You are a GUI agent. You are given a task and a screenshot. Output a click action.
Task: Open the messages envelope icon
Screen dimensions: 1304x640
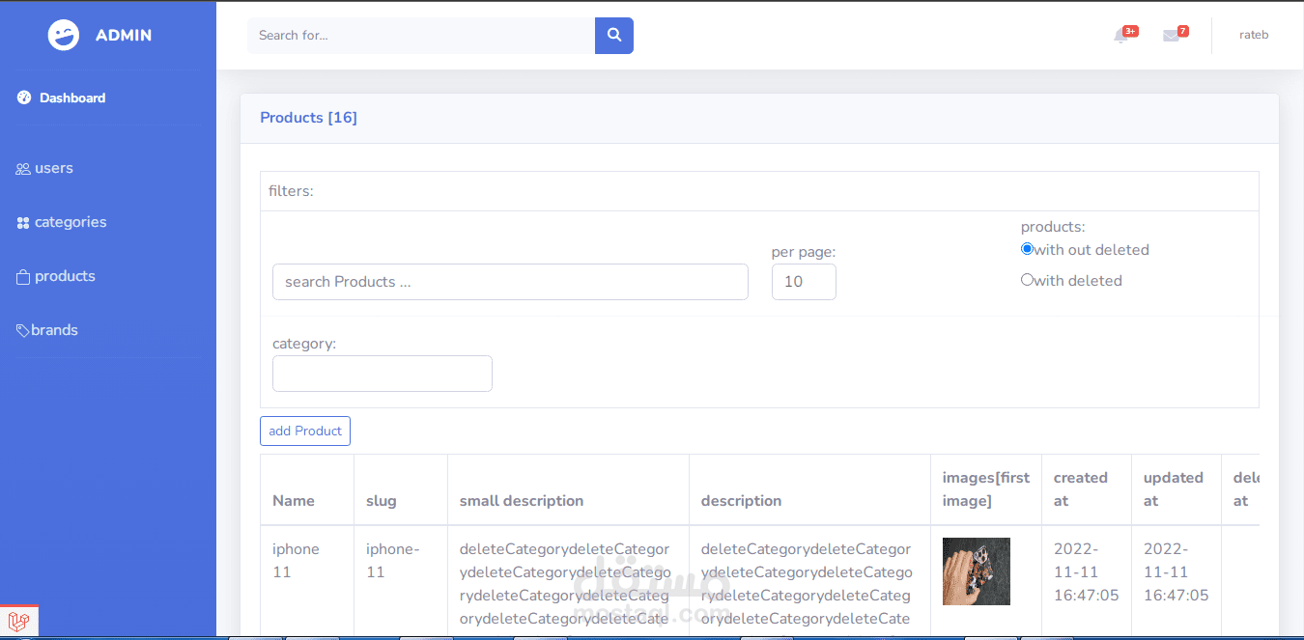(1171, 36)
